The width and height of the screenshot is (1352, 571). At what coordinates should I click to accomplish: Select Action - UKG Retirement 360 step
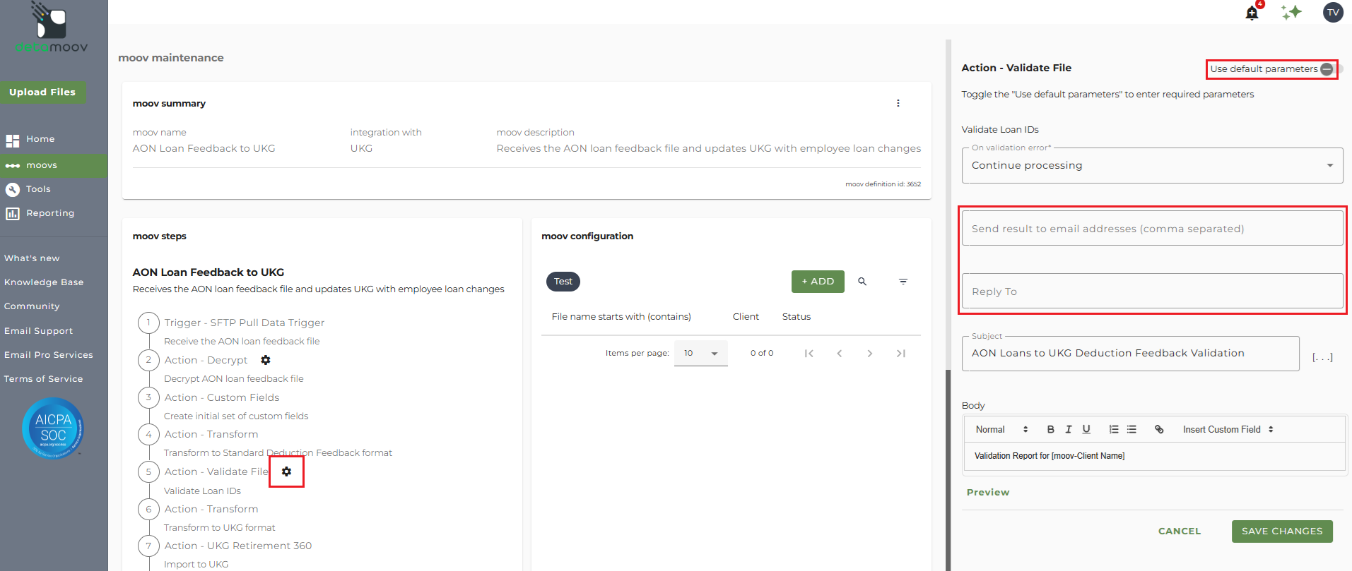tap(238, 546)
